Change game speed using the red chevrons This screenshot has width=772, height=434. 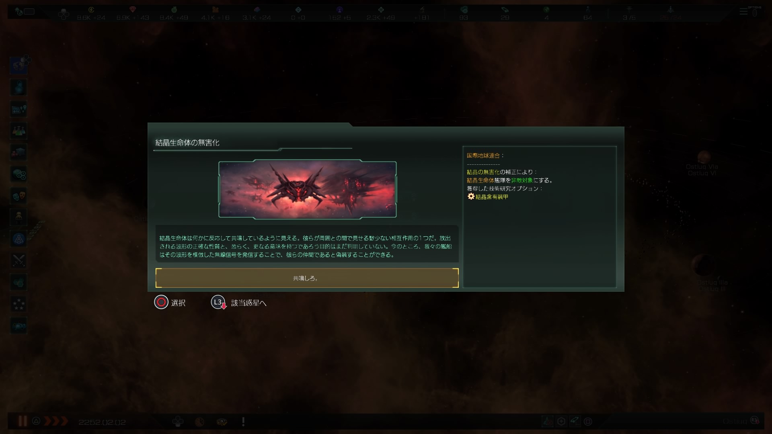[x=55, y=421]
